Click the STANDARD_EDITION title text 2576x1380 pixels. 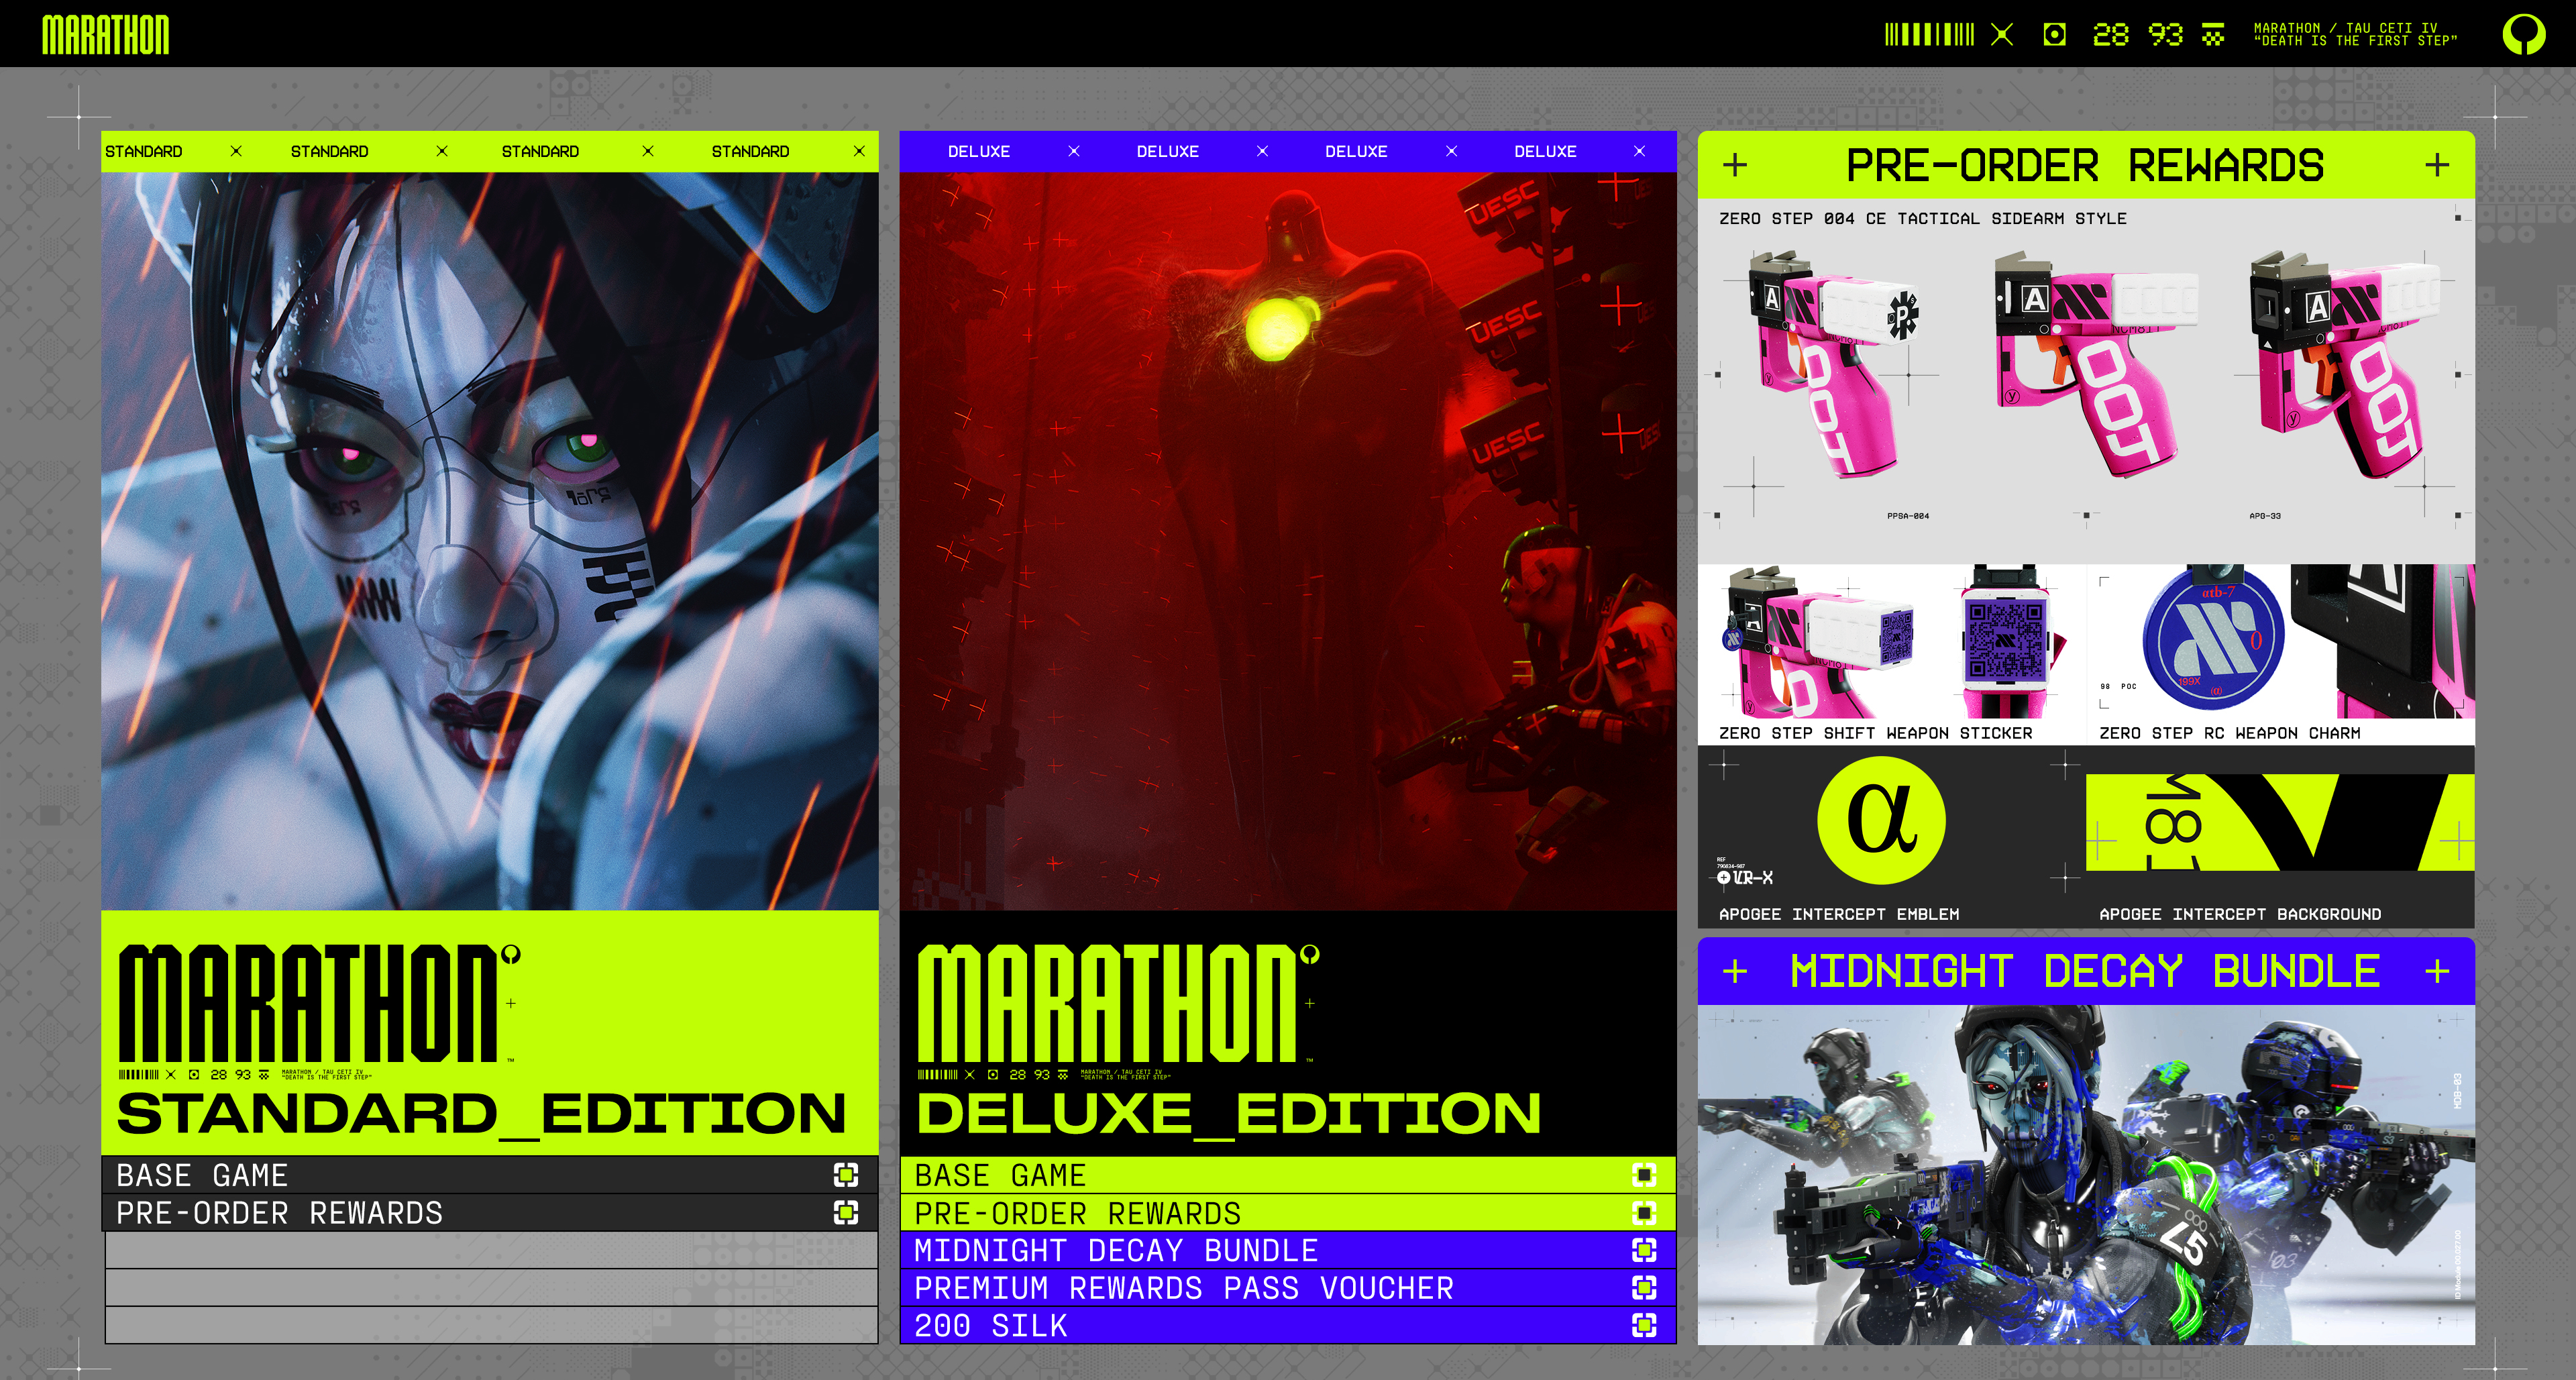pyautogui.click(x=480, y=1114)
